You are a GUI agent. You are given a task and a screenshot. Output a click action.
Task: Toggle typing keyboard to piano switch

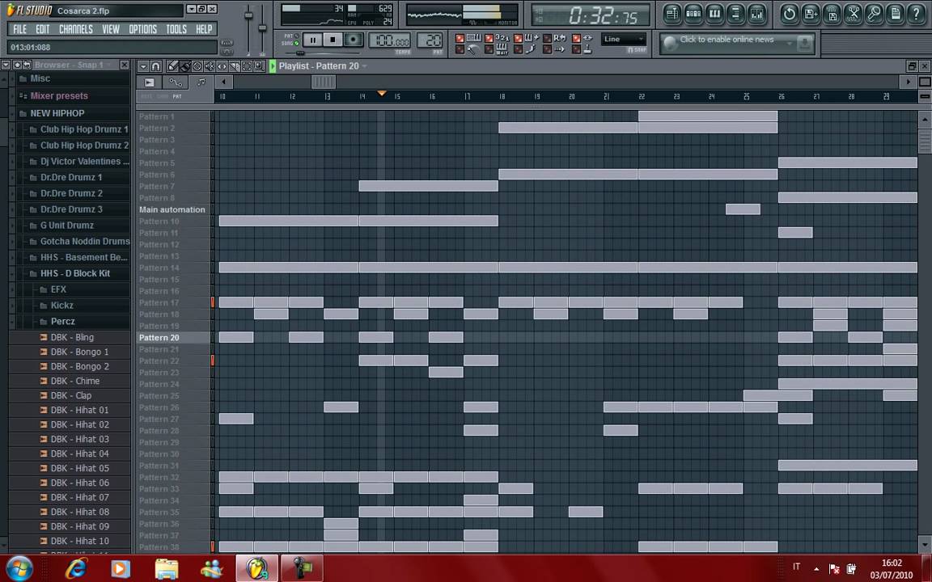pyautogui.click(x=460, y=38)
